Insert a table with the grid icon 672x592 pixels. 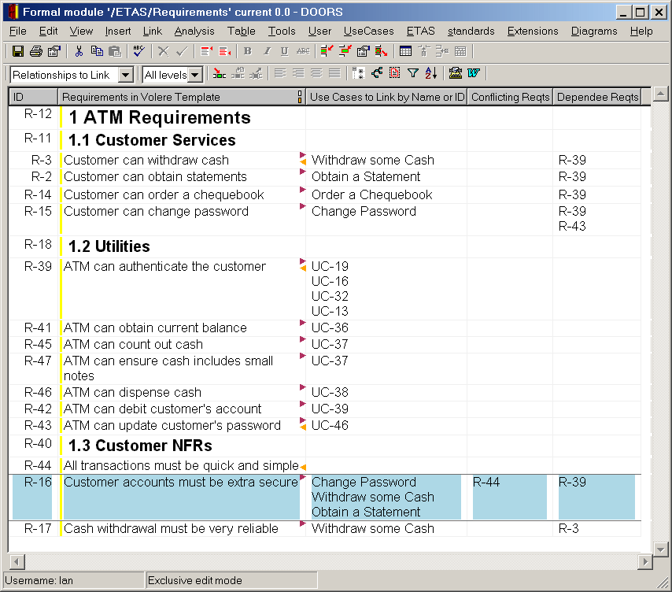point(405,51)
